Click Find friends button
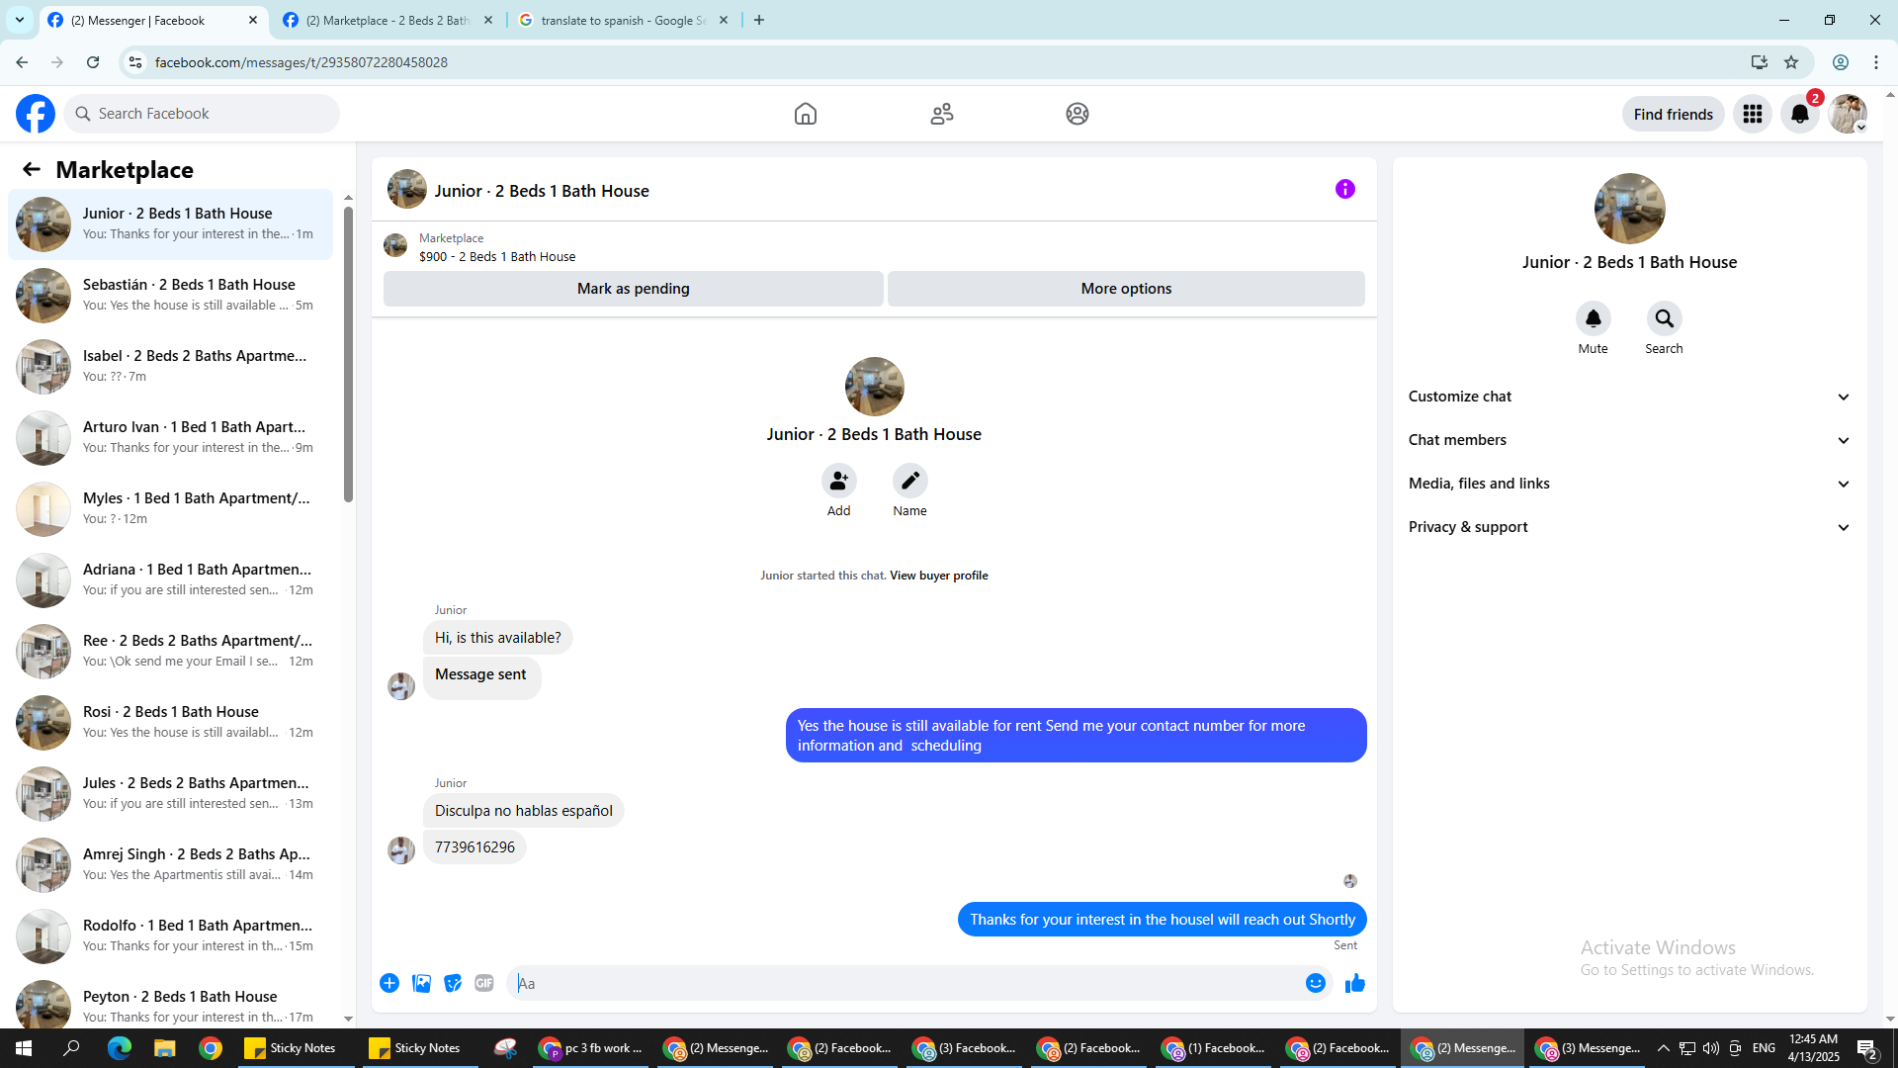Image resolution: width=1898 pixels, height=1068 pixels. 1674,114
